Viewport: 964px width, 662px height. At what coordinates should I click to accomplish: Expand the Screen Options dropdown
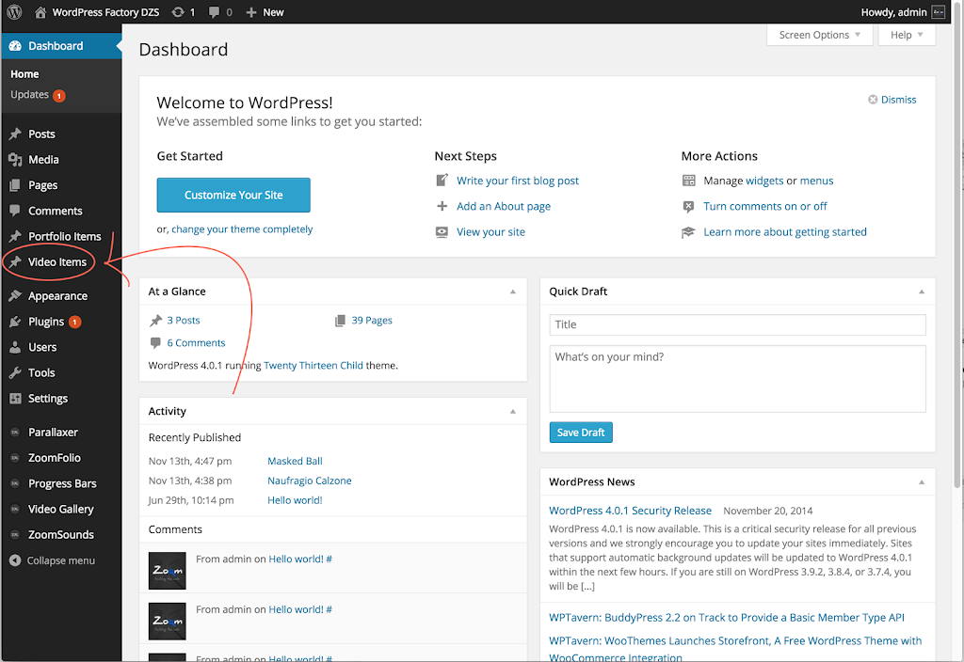[x=820, y=35]
